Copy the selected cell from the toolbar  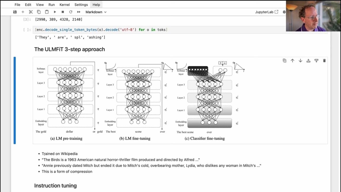click(x=39, y=12)
